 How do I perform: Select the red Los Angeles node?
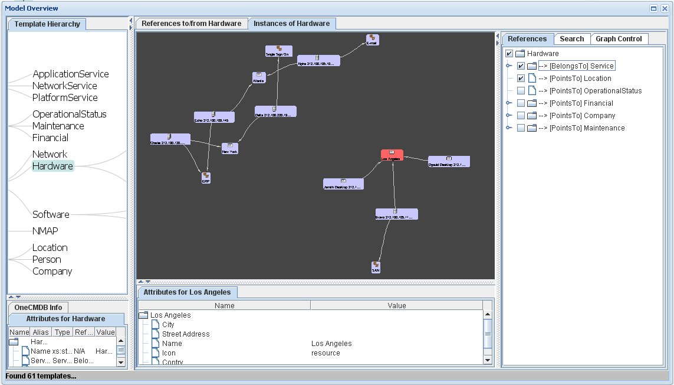click(392, 155)
